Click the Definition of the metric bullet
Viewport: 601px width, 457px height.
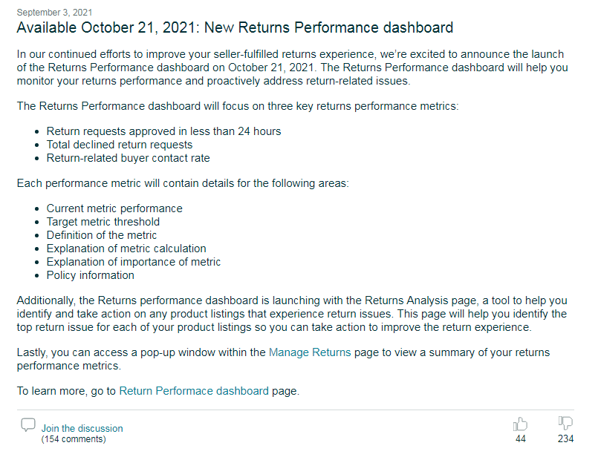[x=102, y=235]
